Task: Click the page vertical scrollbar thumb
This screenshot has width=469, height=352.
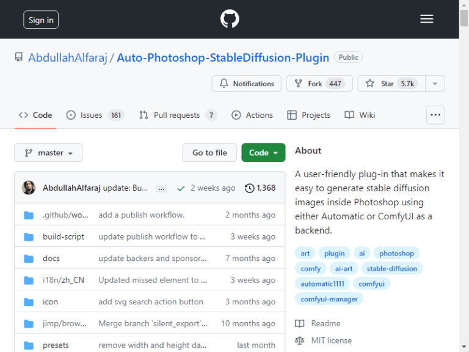Action: [464, 18]
